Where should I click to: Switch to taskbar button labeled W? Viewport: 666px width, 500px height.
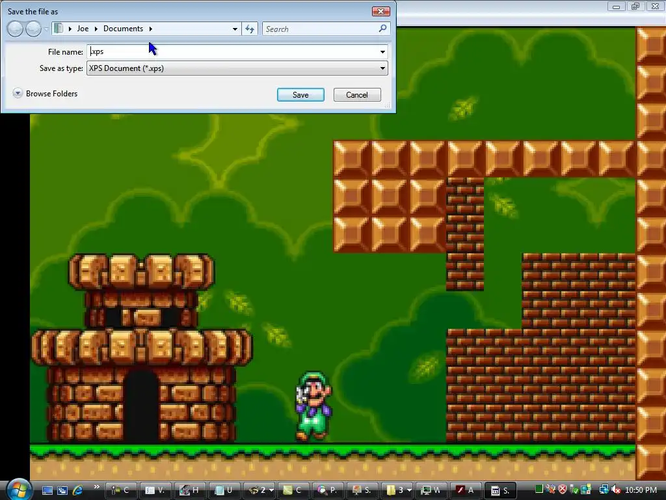[432, 490]
